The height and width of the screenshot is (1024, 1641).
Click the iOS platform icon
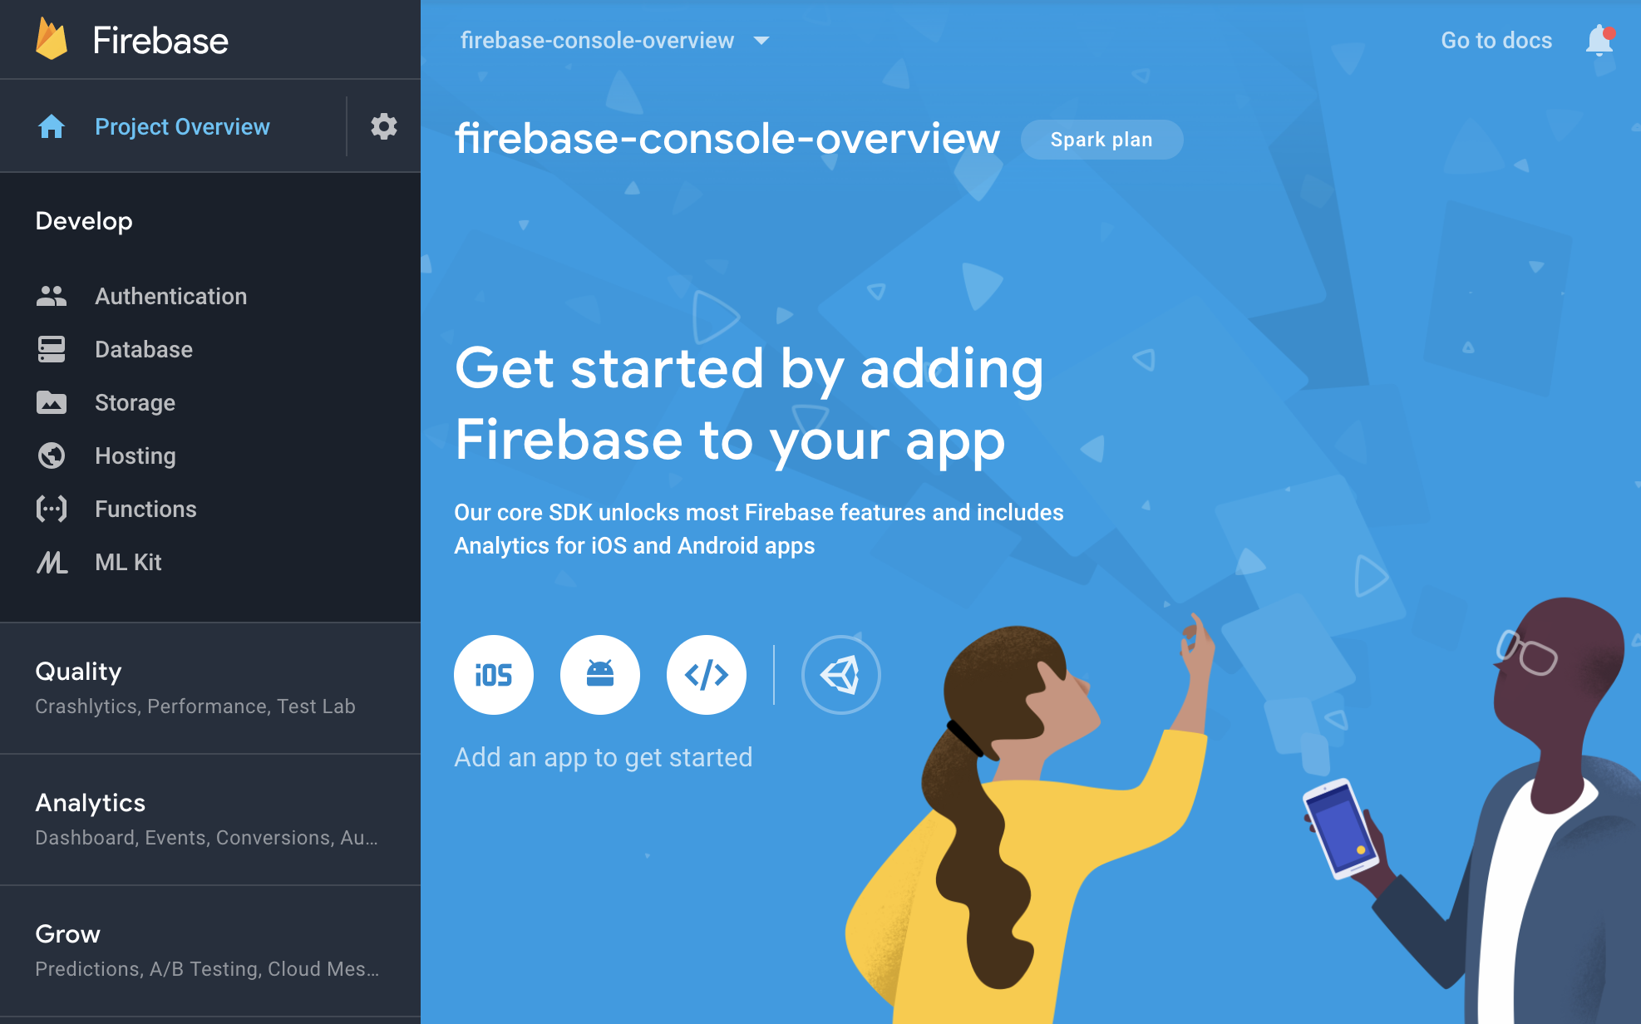click(493, 673)
